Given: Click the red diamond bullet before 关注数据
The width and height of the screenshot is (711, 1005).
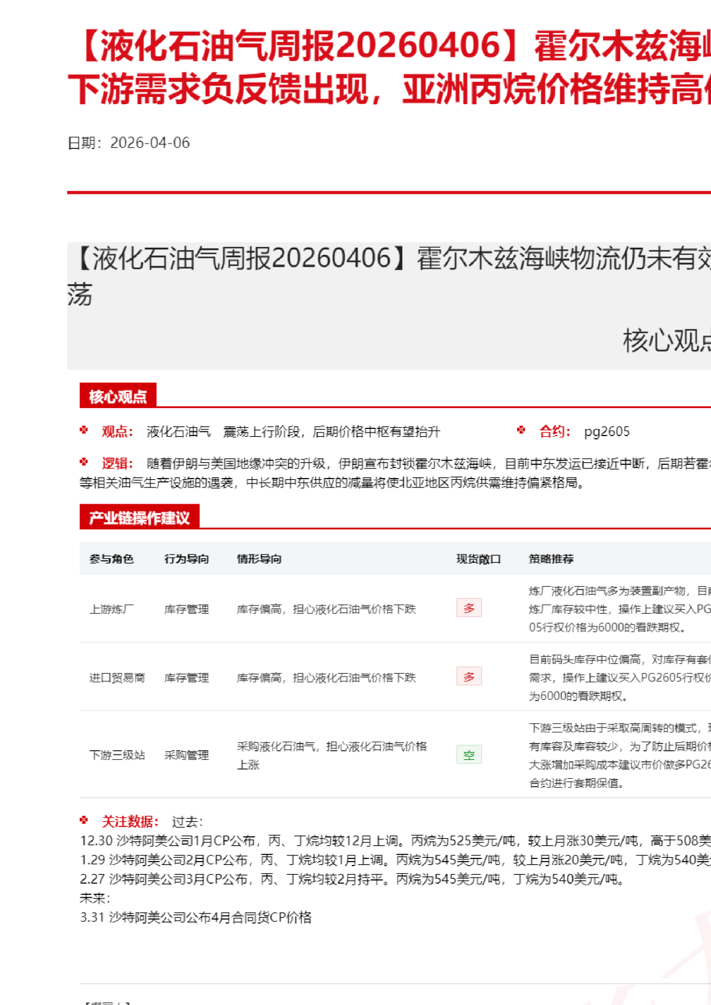Looking at the screenshot, I should pyautogui.click(x=84, y=820).
